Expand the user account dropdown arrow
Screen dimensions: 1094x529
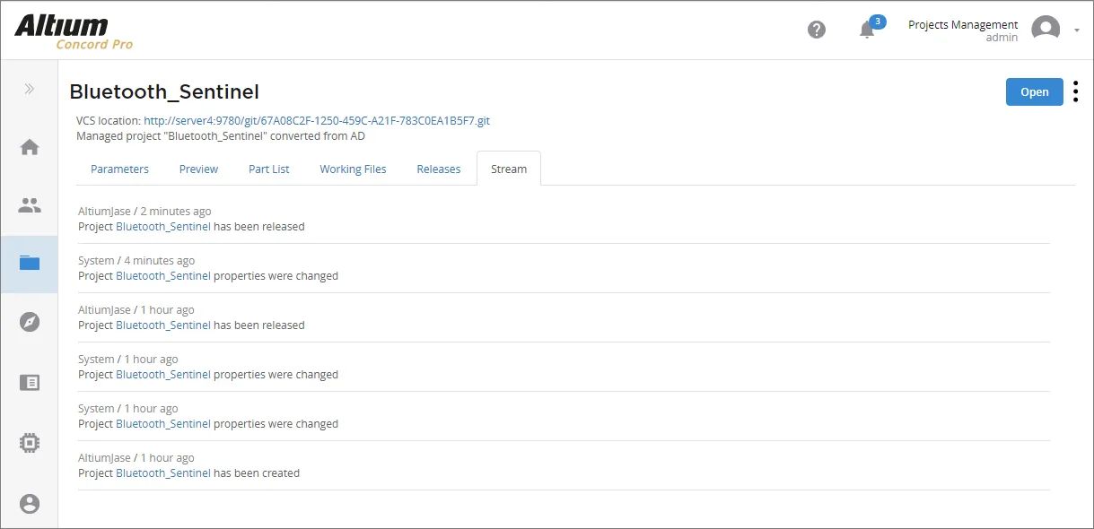[x=1077, y=30]
